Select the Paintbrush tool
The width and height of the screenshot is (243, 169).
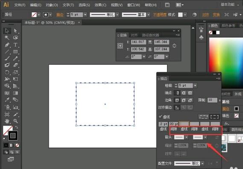click(x=7, y=59)
